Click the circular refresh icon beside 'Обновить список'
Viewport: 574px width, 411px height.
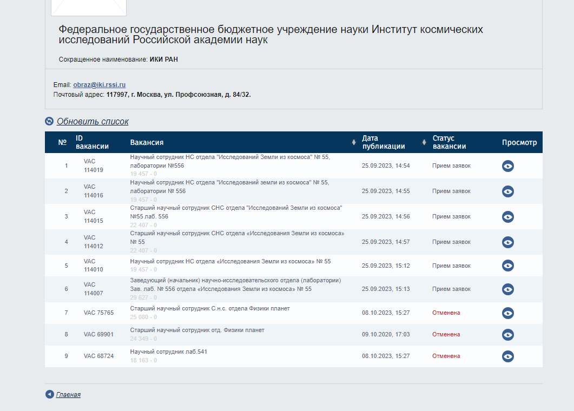coord(48,122)
